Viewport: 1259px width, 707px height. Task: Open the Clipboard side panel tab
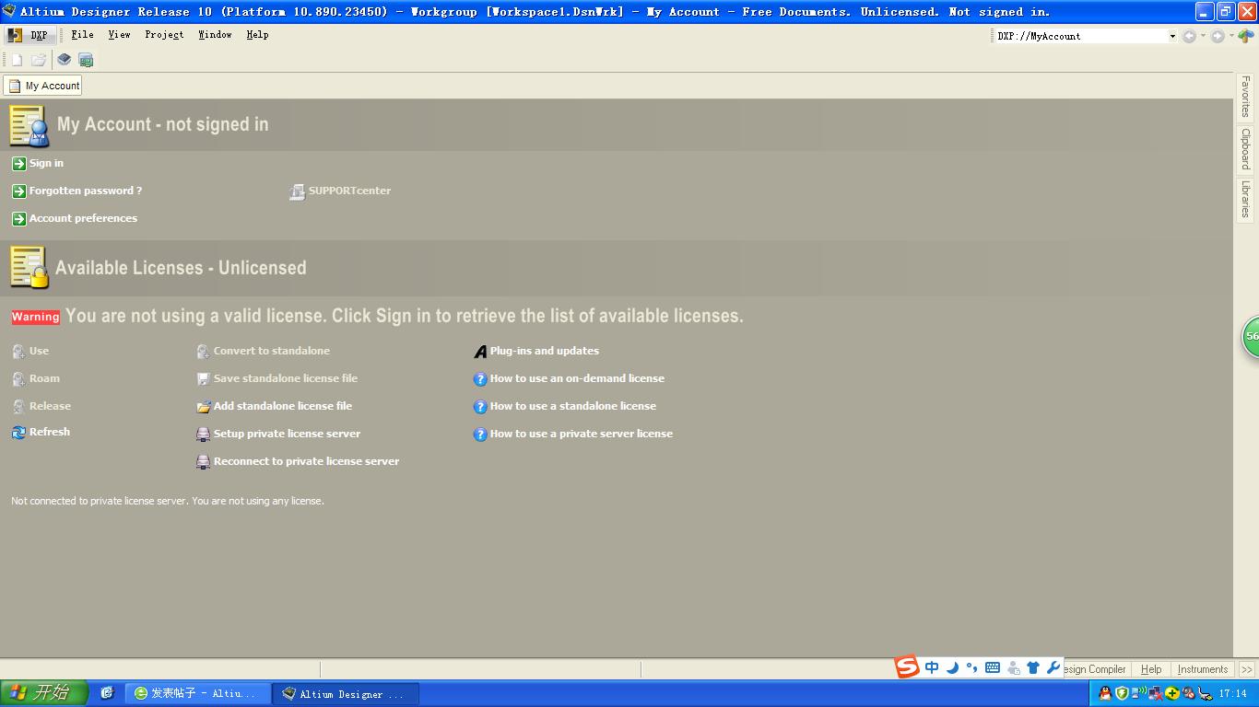point(1245,148)
